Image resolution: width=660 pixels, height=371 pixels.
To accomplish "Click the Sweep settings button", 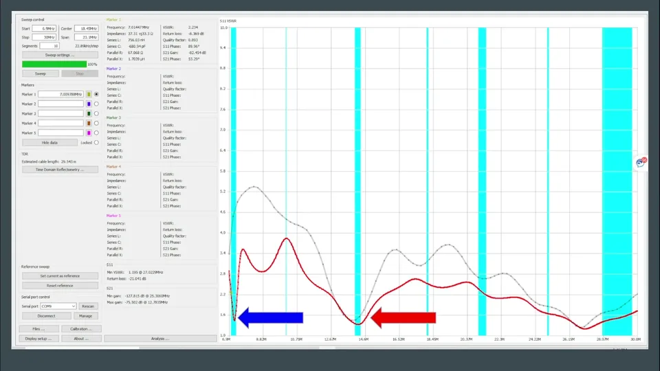I will 60,55.
